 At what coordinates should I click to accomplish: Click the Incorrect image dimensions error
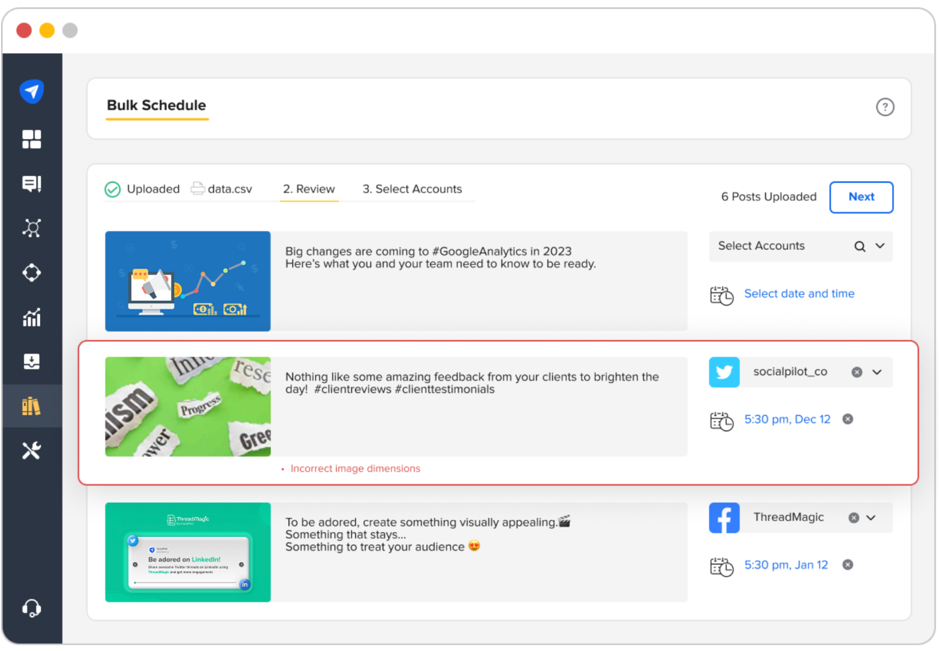pos(355,469)
